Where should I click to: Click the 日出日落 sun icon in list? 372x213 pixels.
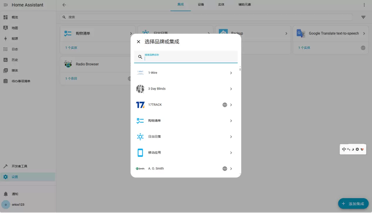(140, 137)
